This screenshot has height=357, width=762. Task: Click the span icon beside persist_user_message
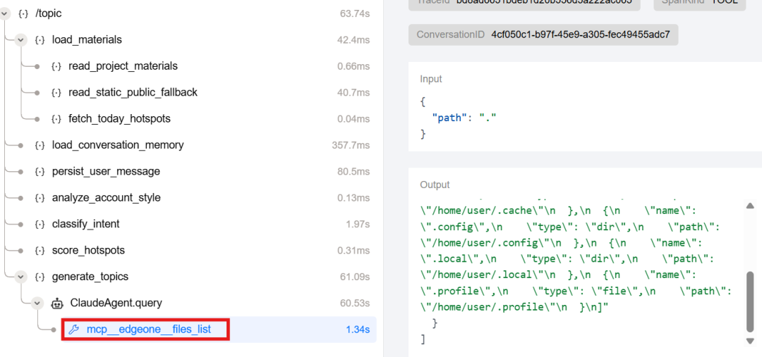(40, 171)
